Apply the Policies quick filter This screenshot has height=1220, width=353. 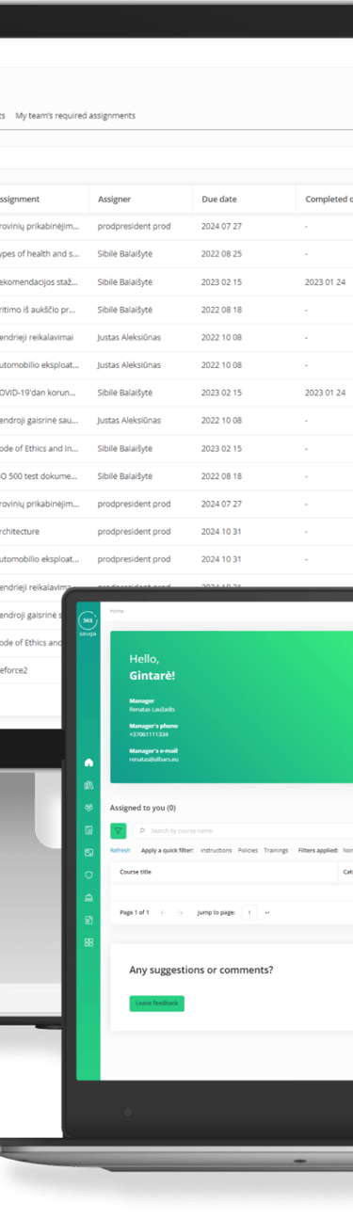[x=248, y=850]
